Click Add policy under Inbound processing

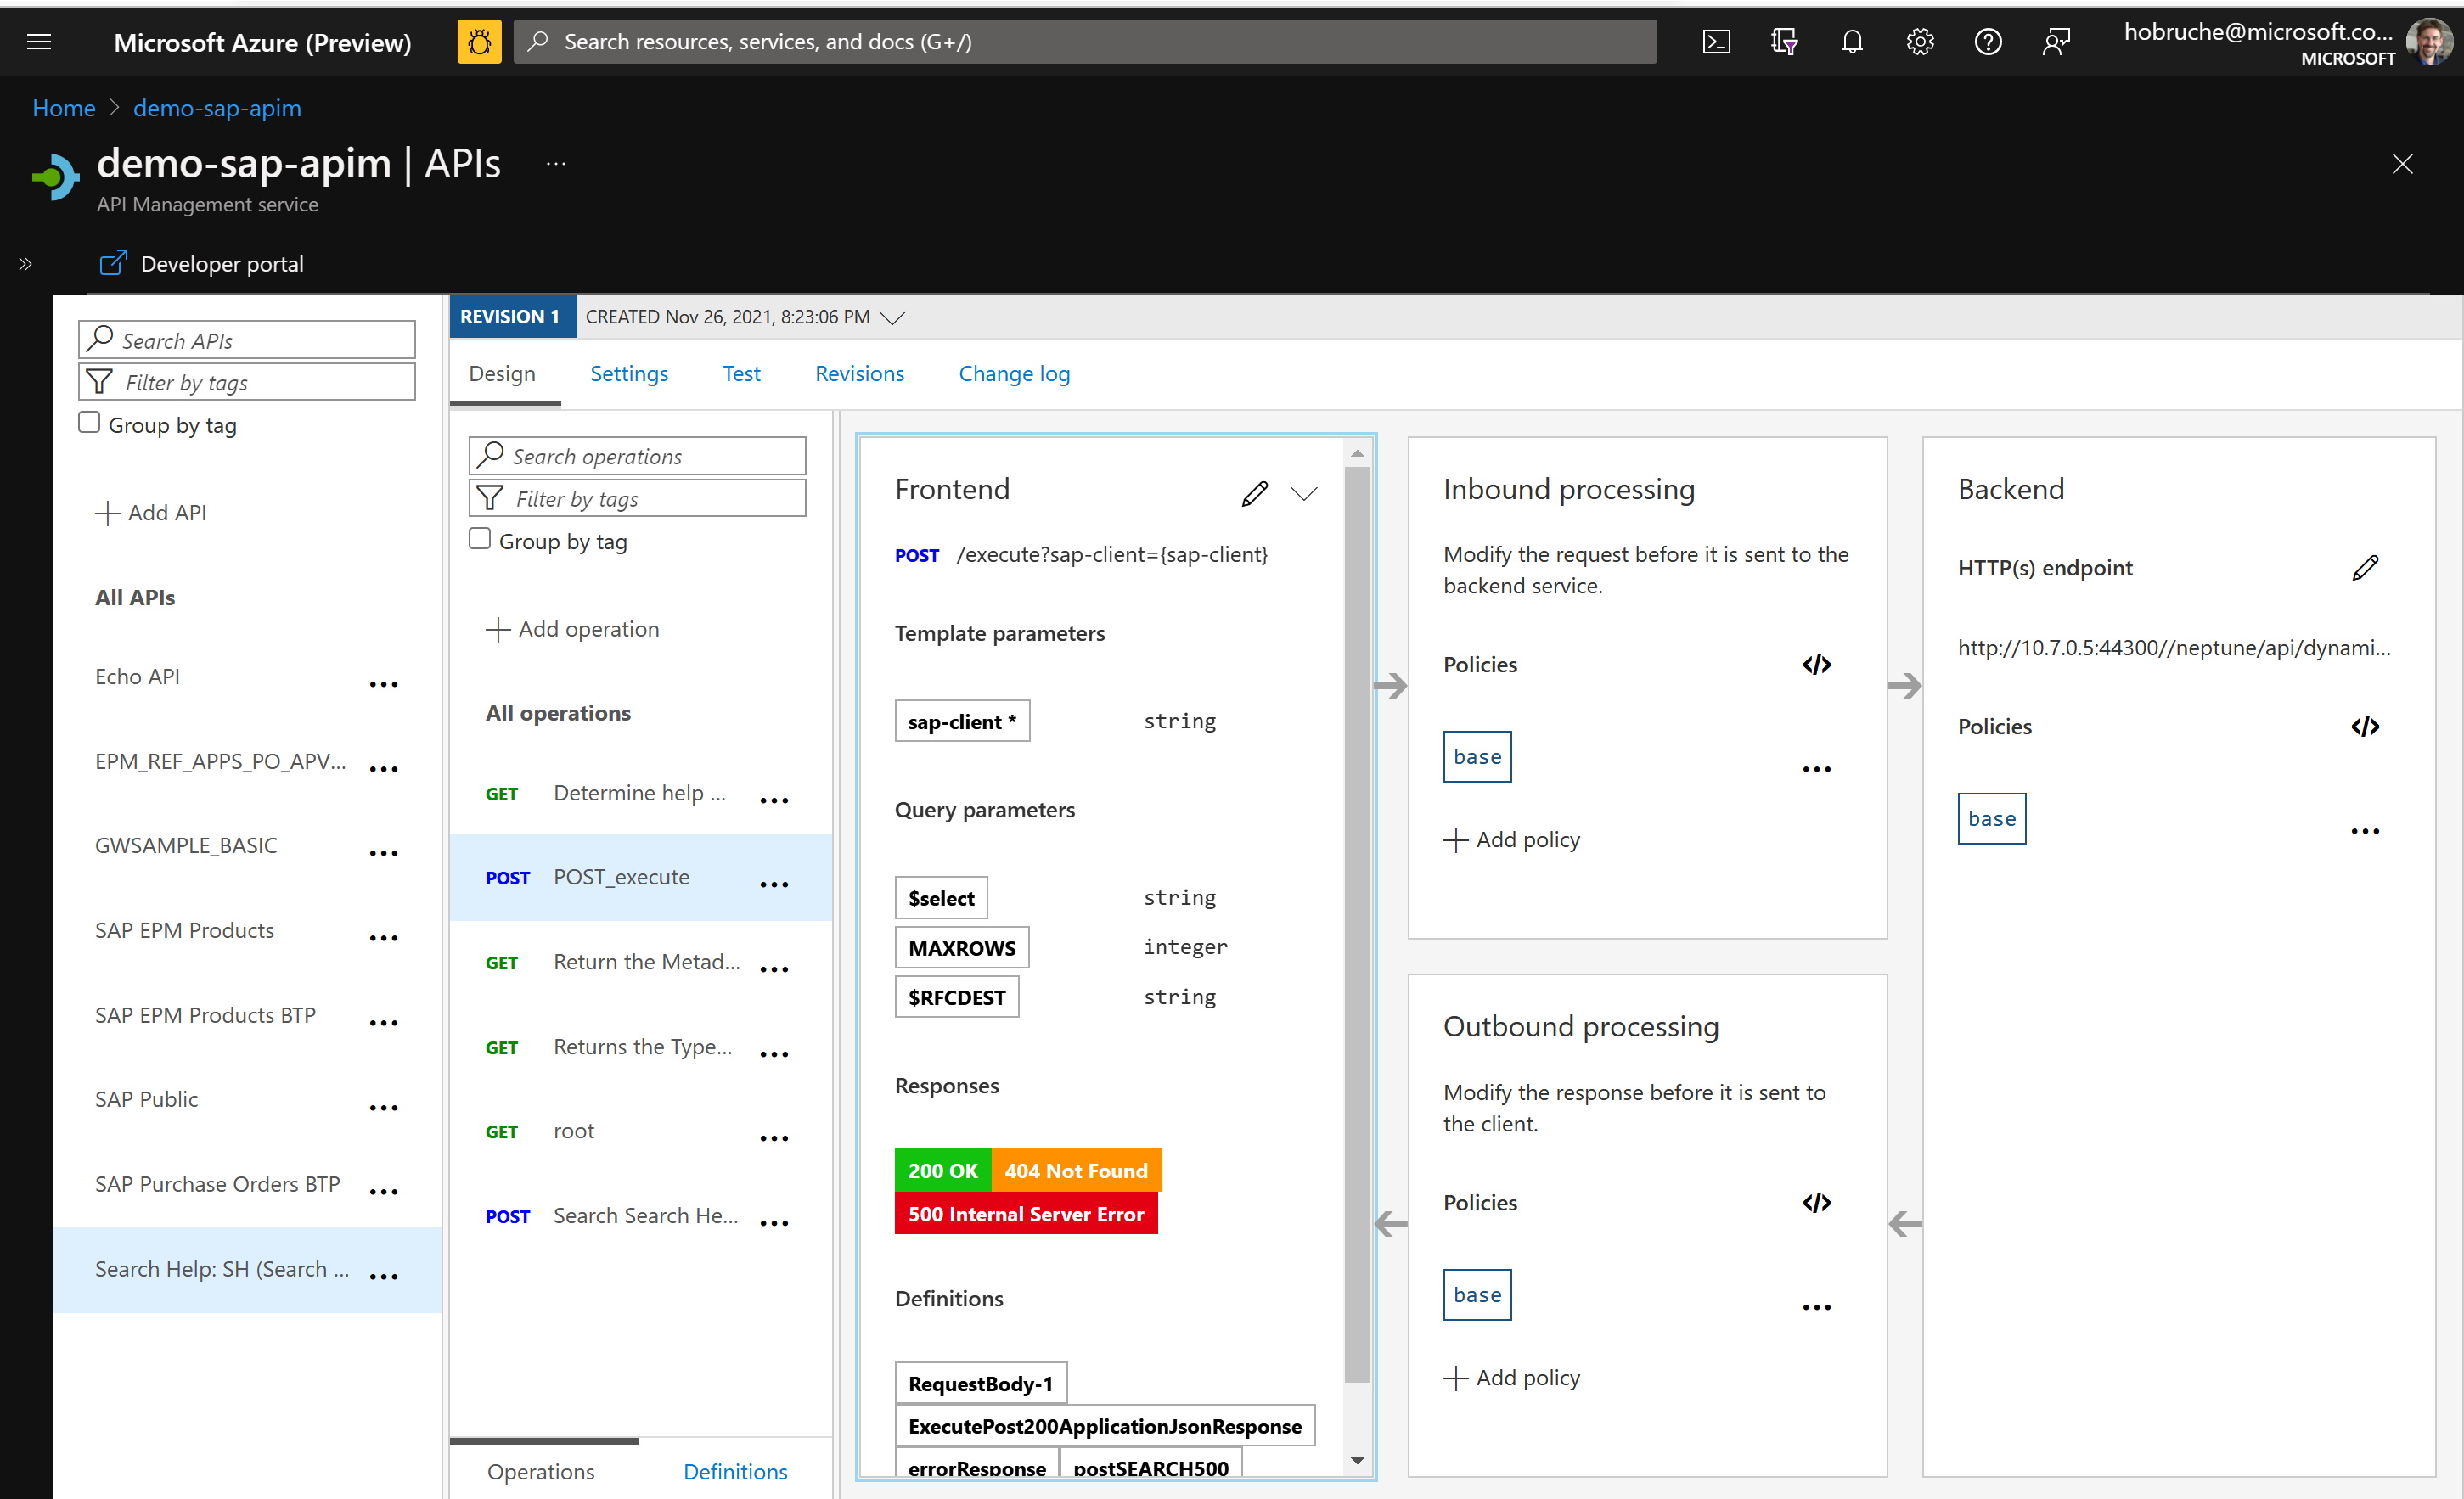click(1512, 840)
